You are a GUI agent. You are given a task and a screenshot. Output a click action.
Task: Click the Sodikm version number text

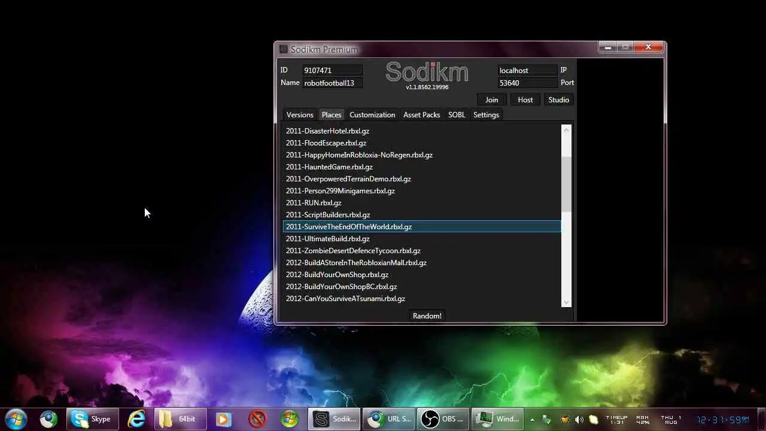[427, 87]
